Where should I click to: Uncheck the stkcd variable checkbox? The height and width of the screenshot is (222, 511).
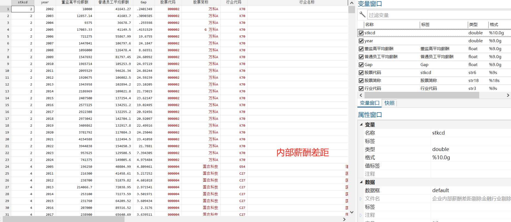[361, 33]
